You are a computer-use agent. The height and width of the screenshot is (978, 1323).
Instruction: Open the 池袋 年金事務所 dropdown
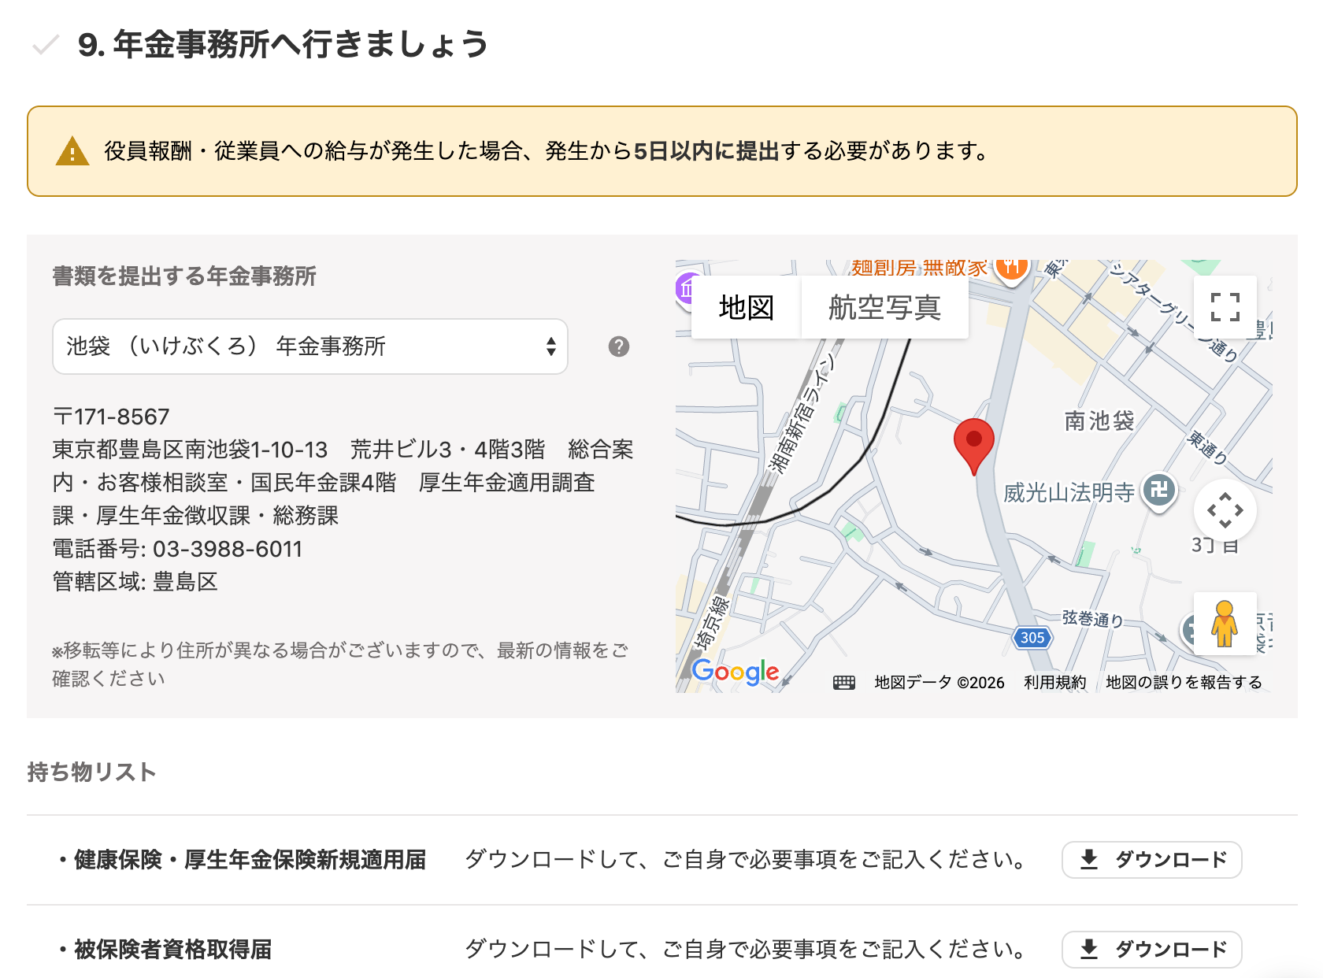pyautogui.click(x=310, y=346)
